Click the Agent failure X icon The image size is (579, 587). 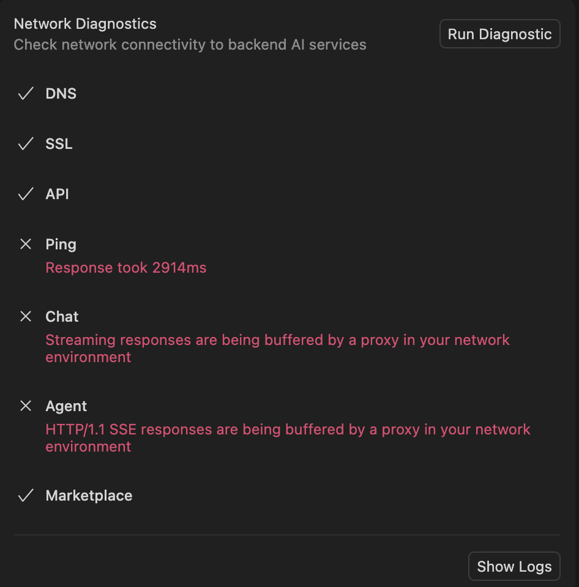coord(26,406)
